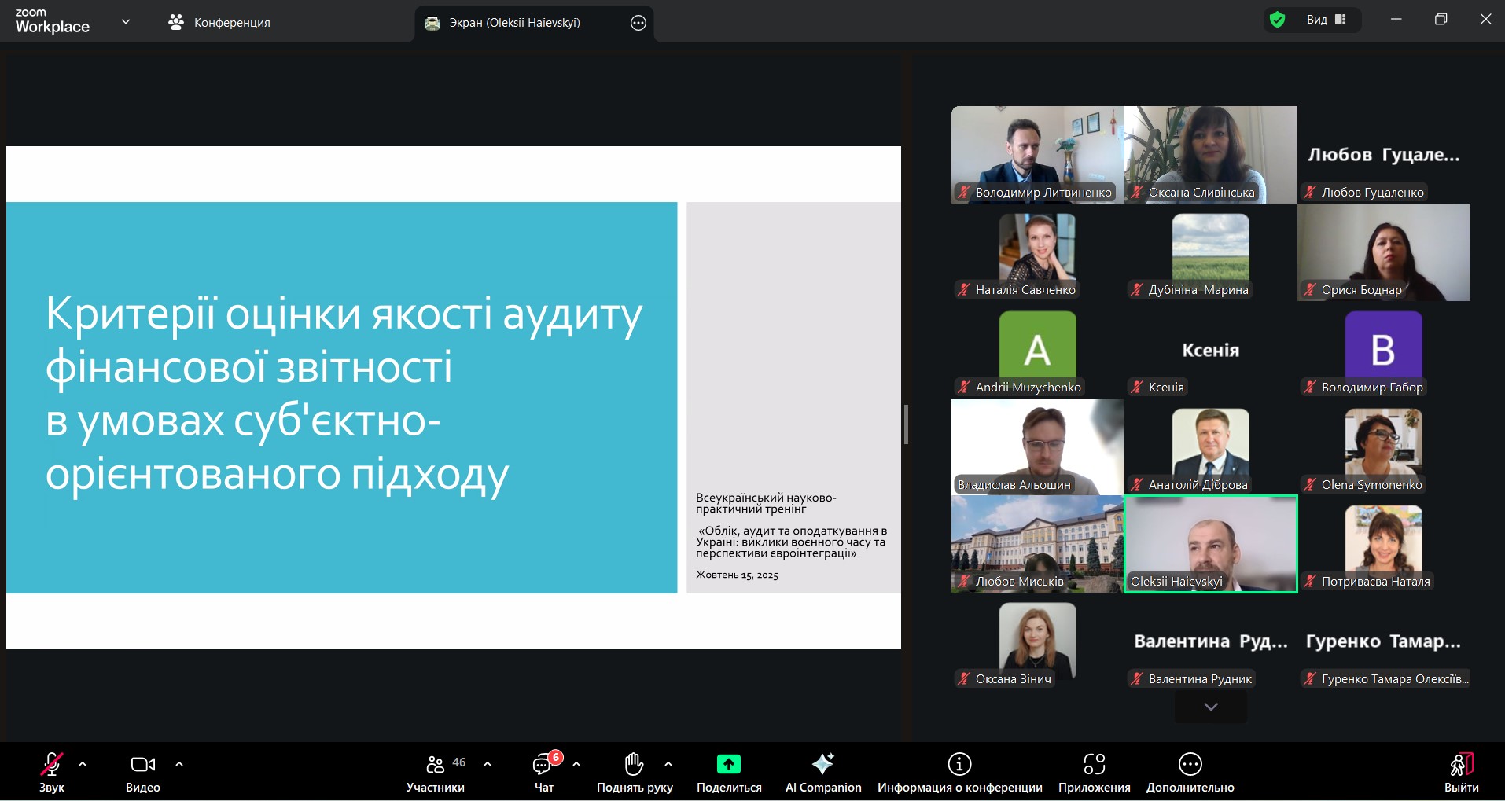Open the More options ellipsis in toolbar
The width and height of the screenshot is (1505, 801).
pos(1190,764)
